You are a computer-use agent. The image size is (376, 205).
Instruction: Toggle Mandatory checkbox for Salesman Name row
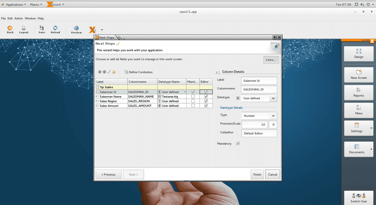[193, 96]
